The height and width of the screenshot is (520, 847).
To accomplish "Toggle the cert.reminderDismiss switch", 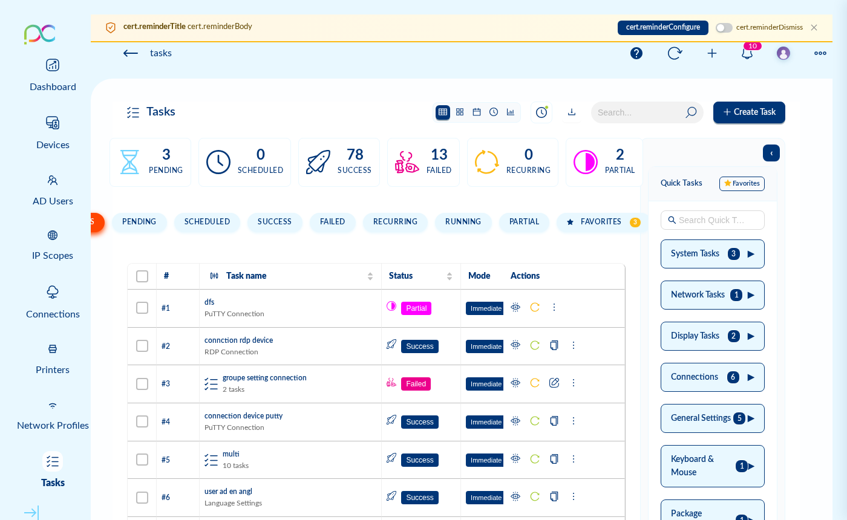I will coord(724,27).
